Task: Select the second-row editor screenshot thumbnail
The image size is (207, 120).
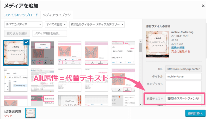Action: pyautogui.click(x=42, y=80)
